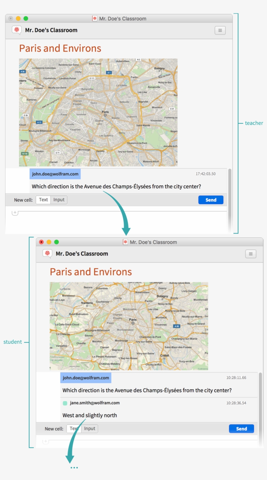Click the title bar document icon in student window
267x480 pixels.
pyautogui.click(x=125, y=242)
